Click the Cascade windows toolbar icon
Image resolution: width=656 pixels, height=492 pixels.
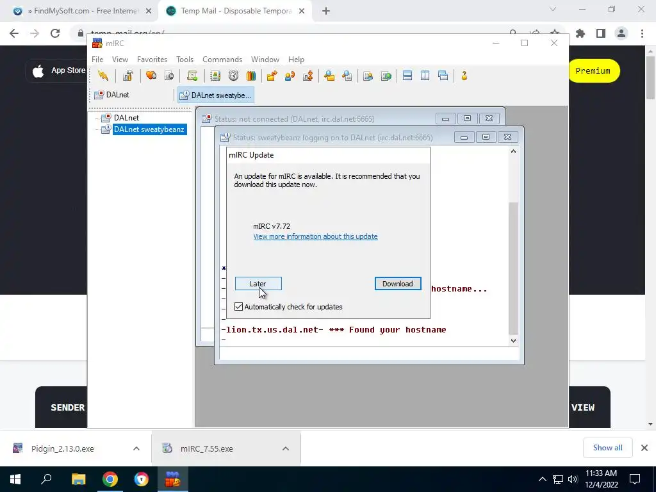coord(443,76)
